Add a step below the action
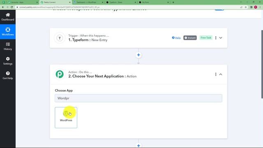Viewport: 263px width, 148px height. (x=138, y=146)
